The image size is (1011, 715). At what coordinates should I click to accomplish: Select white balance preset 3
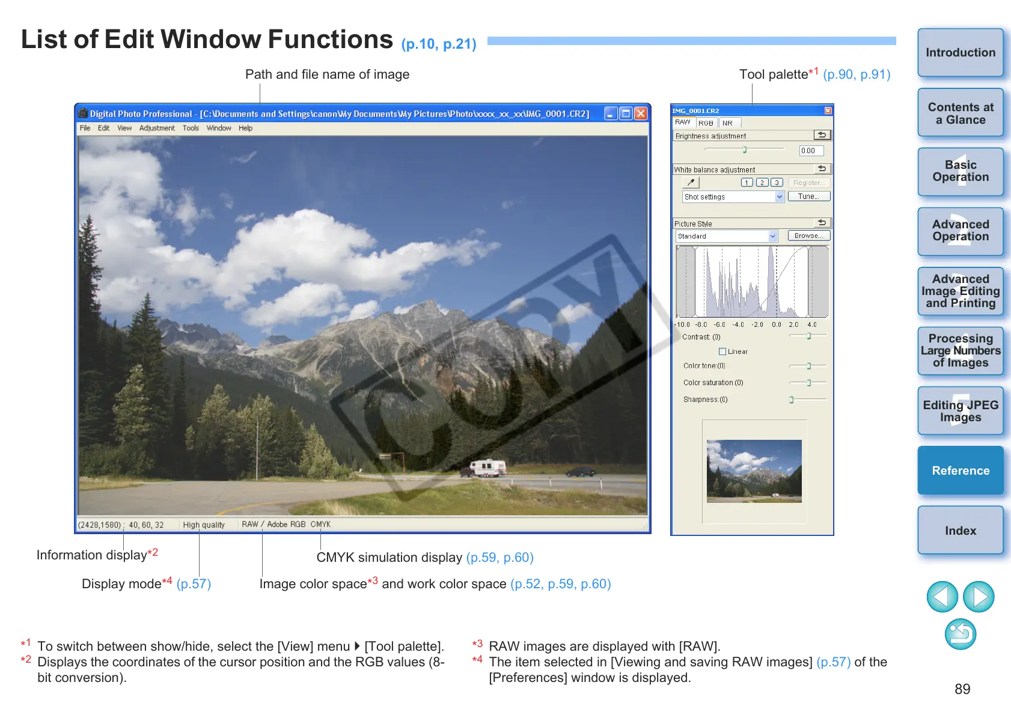[x=777, y=183]
